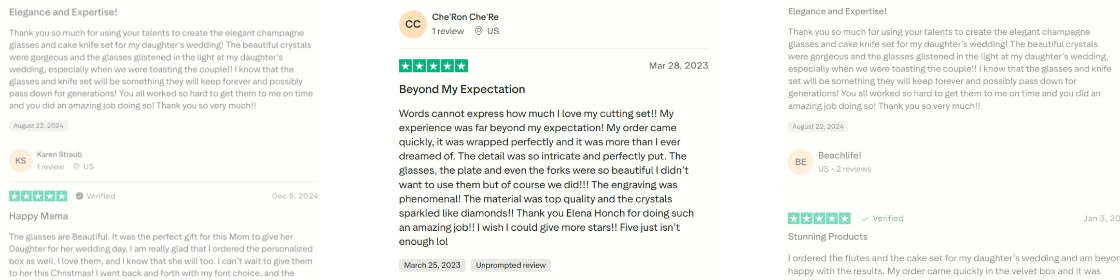This screenshot has height=280, width=1120.
Task: Click the KS reviewer avatar
Action: (x=21, y=161)
